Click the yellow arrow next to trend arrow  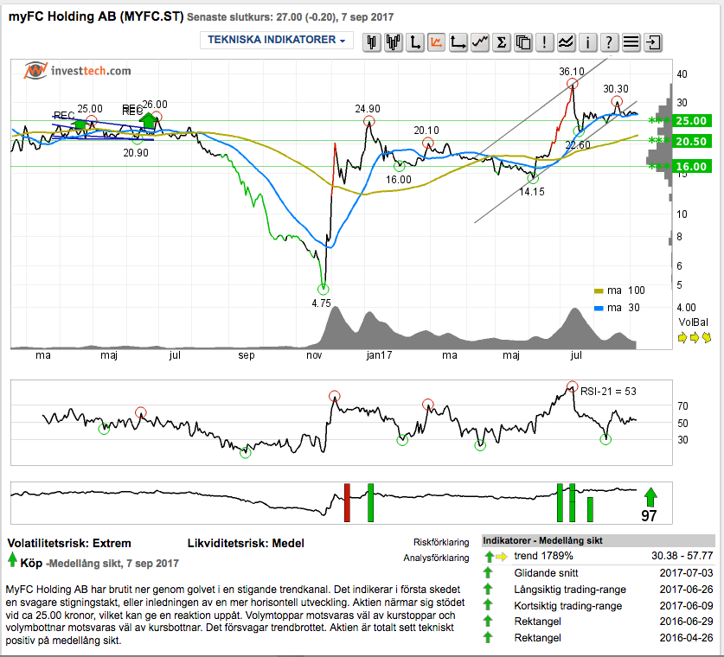[x=502, y=557]
